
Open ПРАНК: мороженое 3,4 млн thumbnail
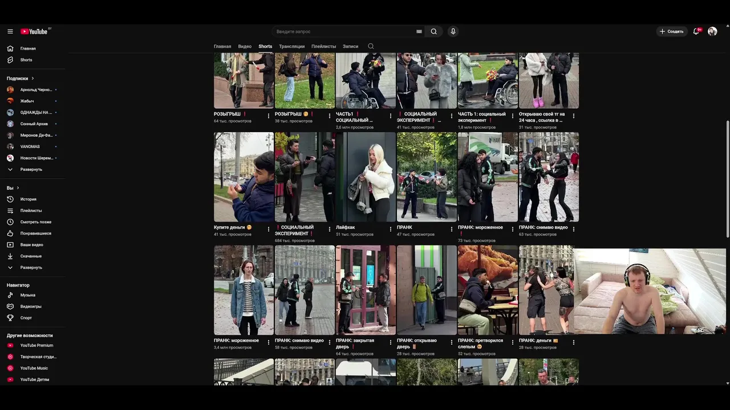244,290
